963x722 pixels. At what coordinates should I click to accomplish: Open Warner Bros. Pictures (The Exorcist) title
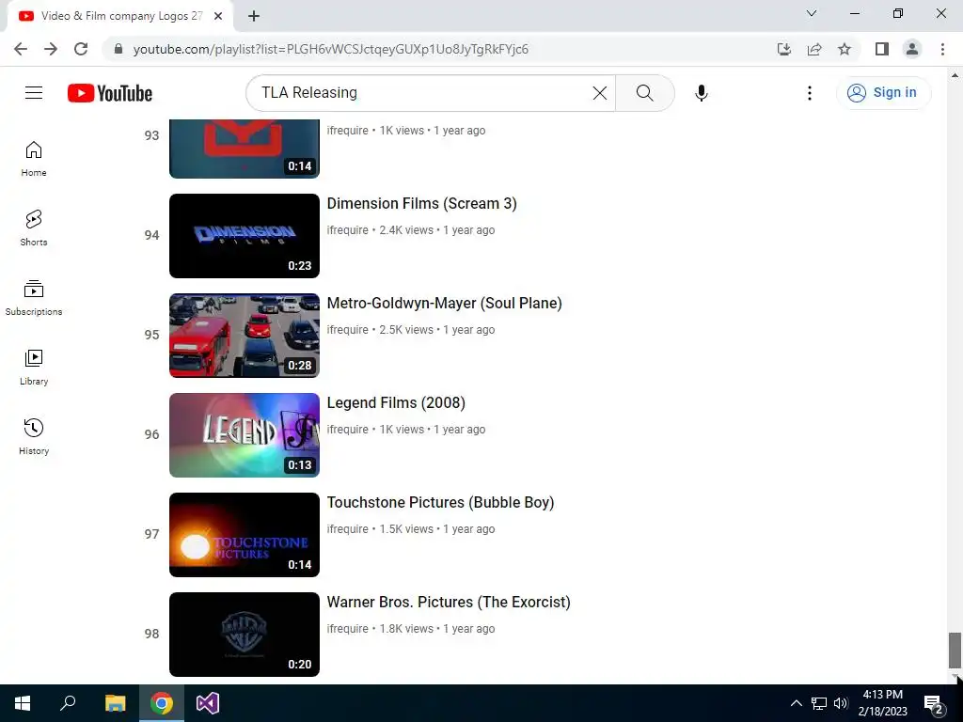point(449,603)
